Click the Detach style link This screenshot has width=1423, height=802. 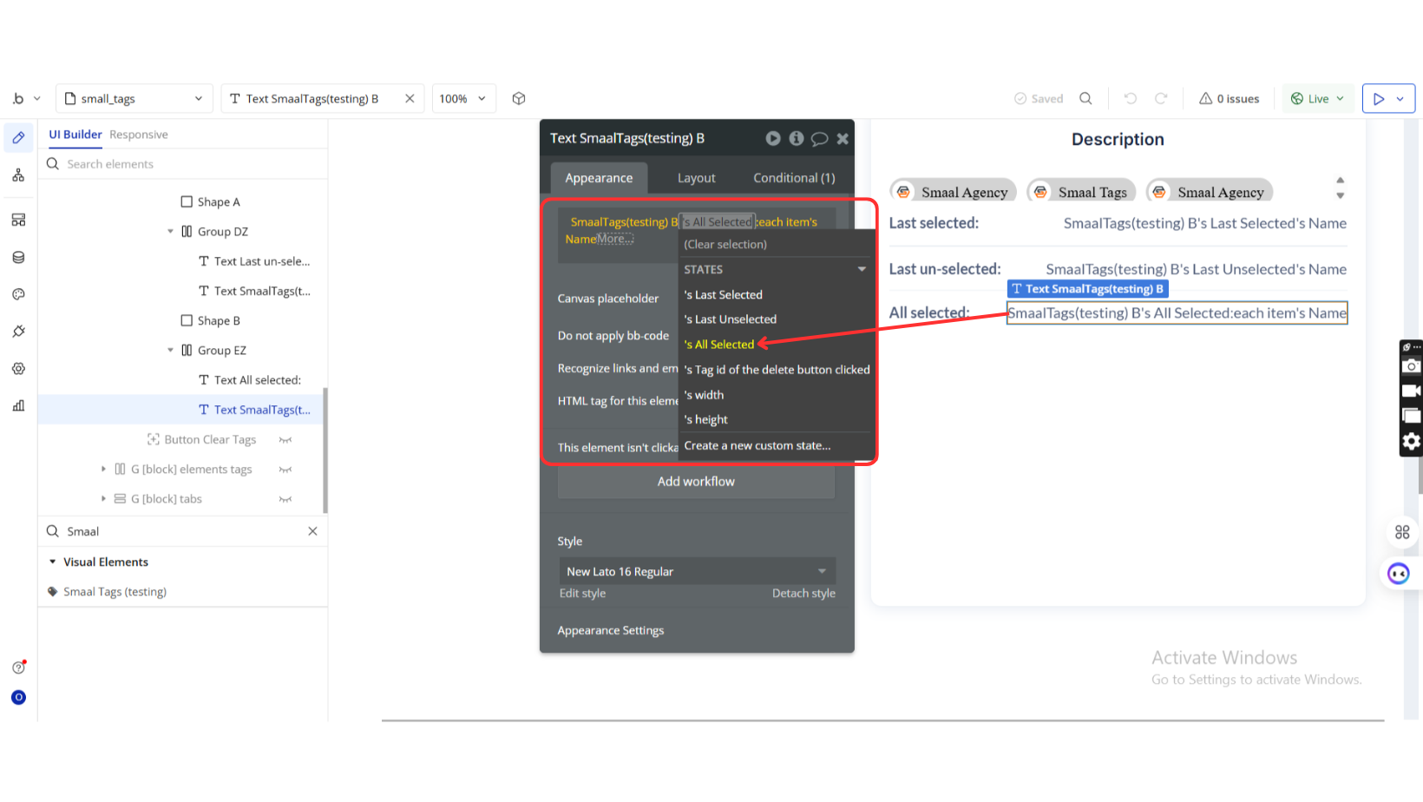click(x=803, y=594)
